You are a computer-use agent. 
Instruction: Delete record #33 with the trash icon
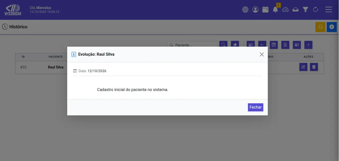(x=314, y=67)
